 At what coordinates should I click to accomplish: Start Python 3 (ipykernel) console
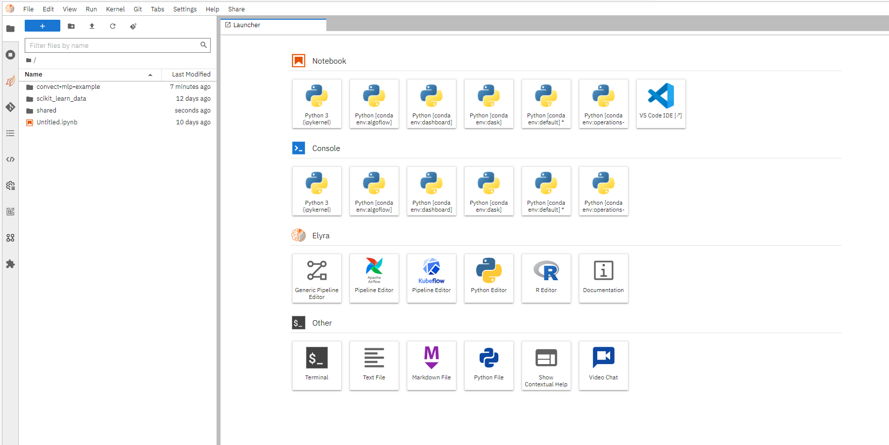click(x=317, y=191)
